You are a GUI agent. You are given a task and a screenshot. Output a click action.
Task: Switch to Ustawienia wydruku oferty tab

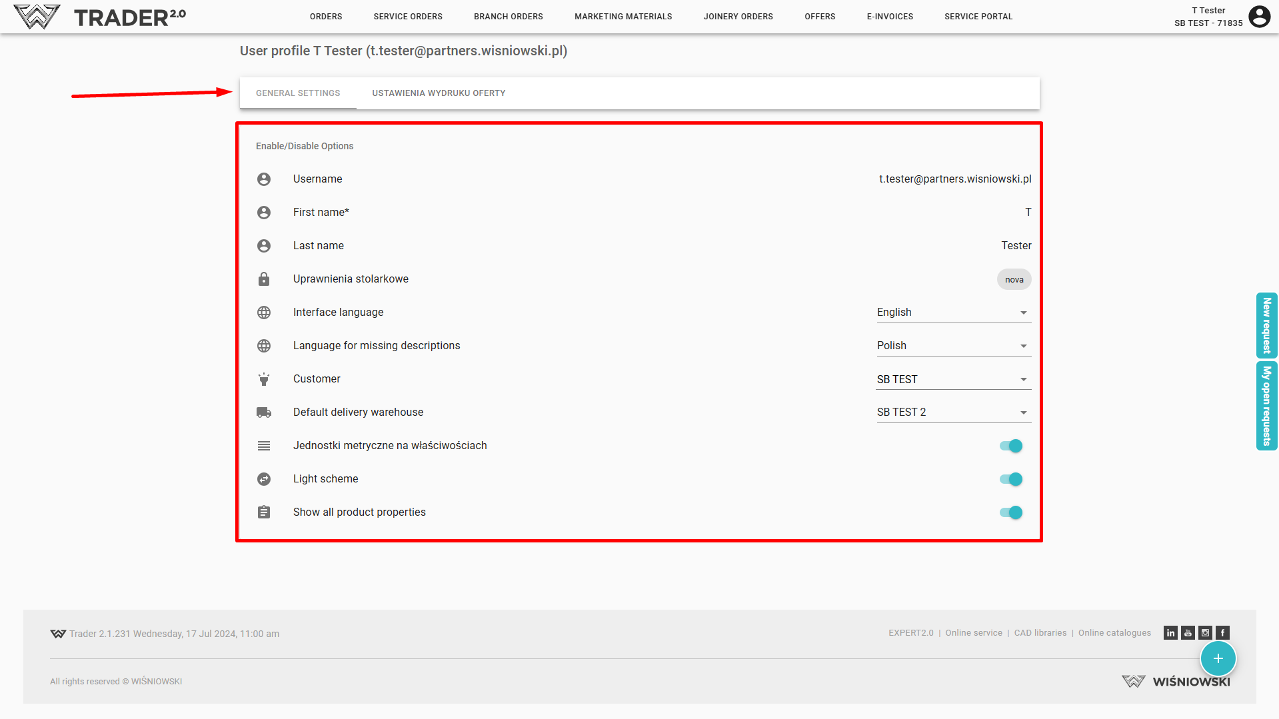[x=439, y=93]
